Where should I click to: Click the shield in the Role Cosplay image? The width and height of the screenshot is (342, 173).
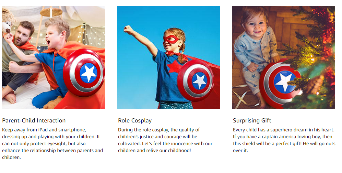(x=196, y=80)
